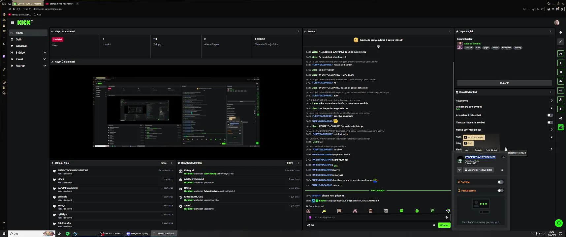
Task: Open the emoji picker in chat input
Action: coord(447,217)
